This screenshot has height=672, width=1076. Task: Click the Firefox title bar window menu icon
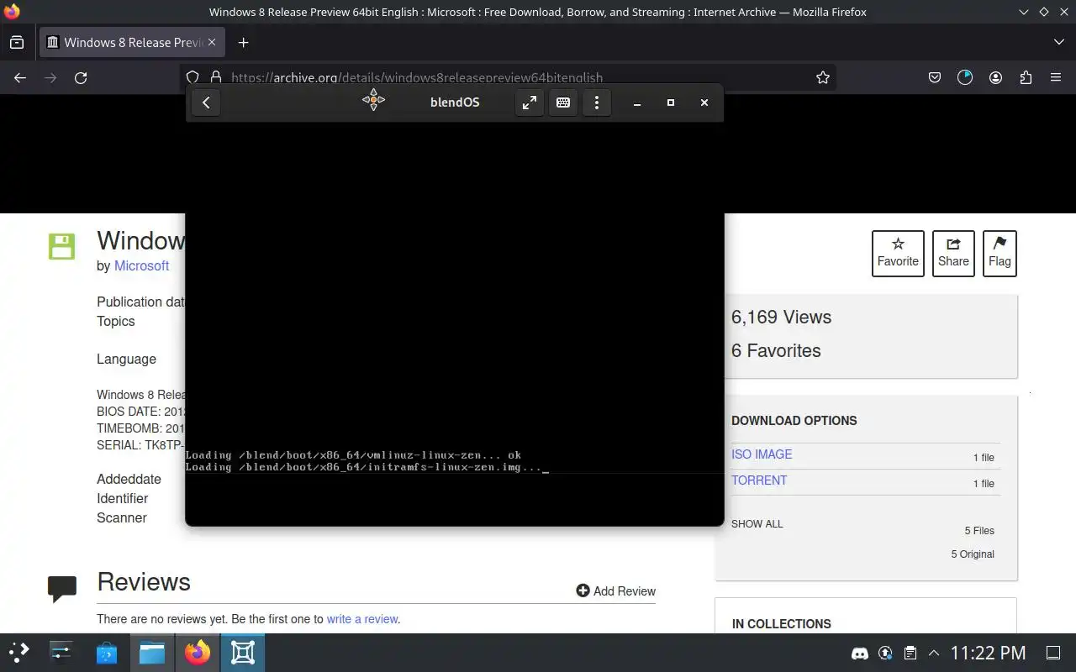click(11, 12)
